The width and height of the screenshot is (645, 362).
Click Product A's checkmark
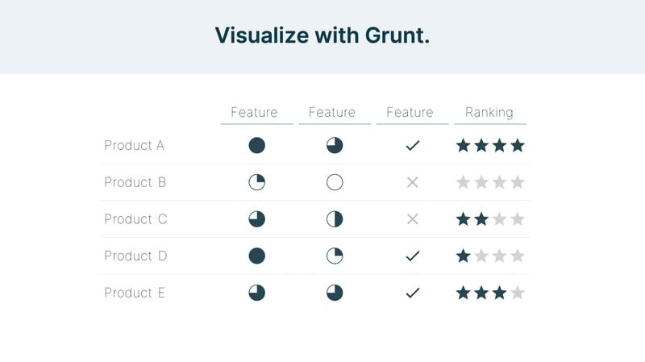(x=413, y=146)
